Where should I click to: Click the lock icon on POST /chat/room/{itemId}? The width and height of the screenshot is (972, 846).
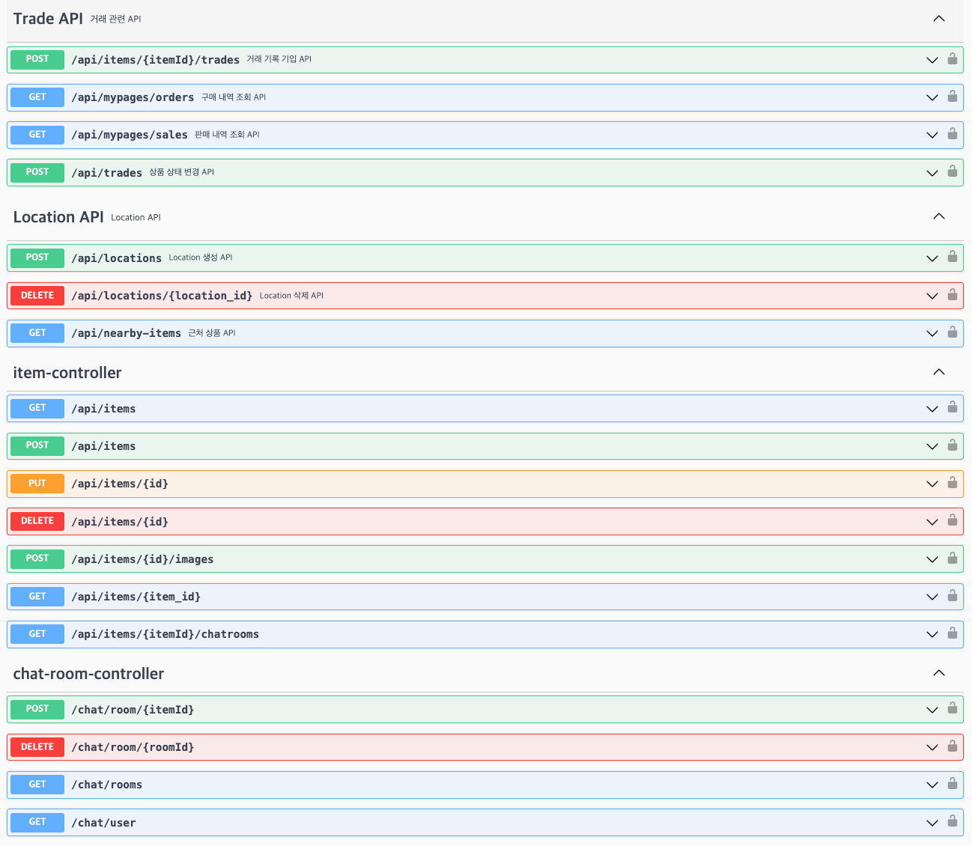(x=952, y=709)
